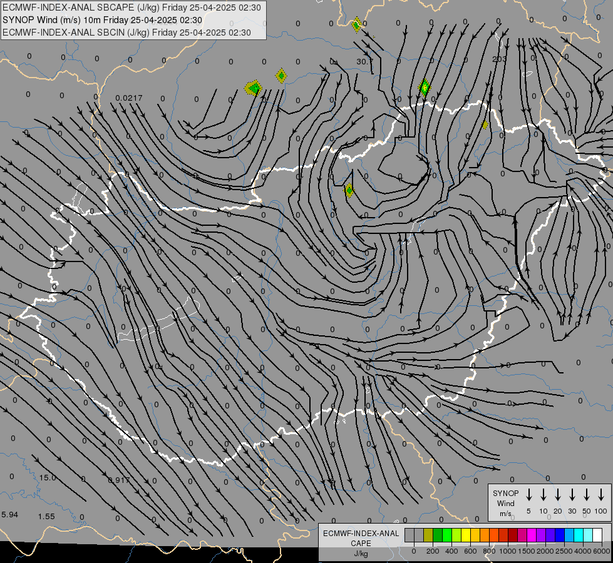The height and width of the screenshot is (563, 613).
Task: Click the 10 m/s wind arrow in legend
Action: pos(543,495)
